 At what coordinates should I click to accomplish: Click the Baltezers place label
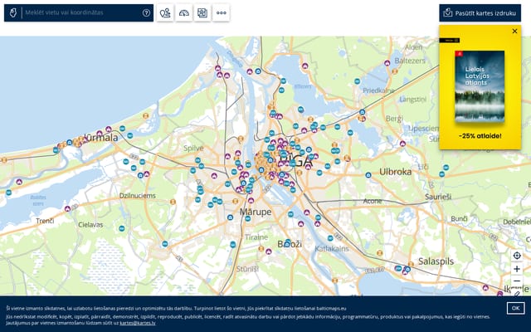pyautogui.click(x=410, y=61)
